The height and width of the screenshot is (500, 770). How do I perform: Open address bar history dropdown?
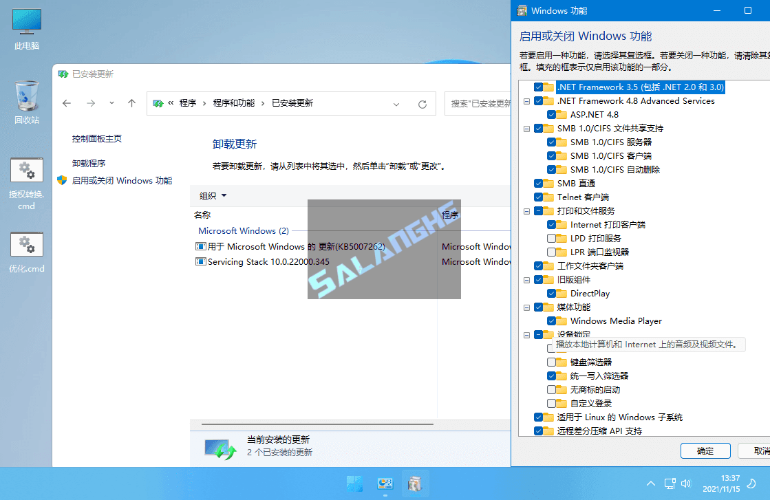point(396,104)
